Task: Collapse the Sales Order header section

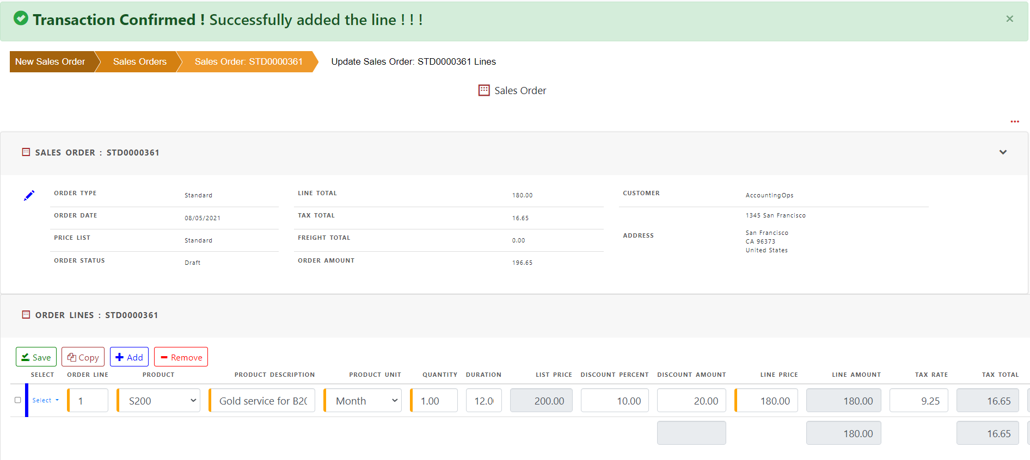Action: [x=1003, y=152]
